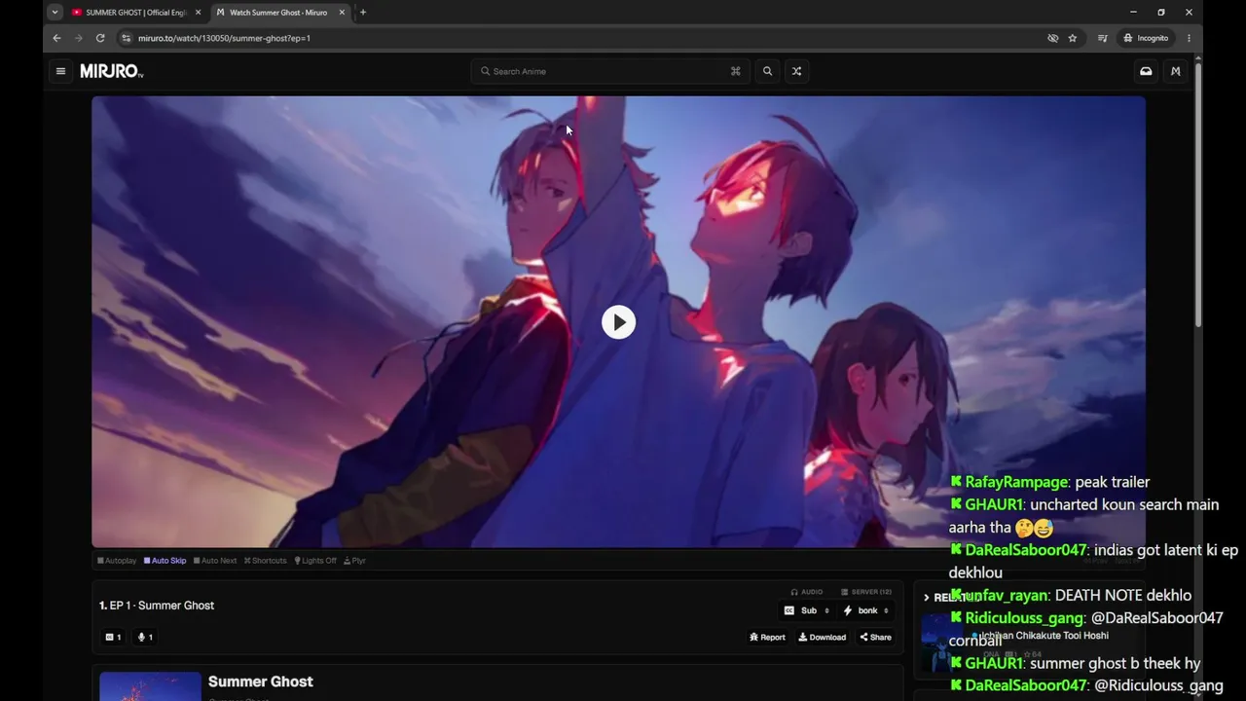Screen dimensions: 1246x701
Task: Focus the Search Anime field
Action: [610, 71]
